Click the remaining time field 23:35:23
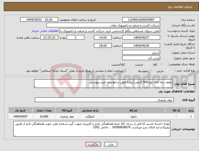Viewport: 199px width, 151px height. [x=49, y=37]
